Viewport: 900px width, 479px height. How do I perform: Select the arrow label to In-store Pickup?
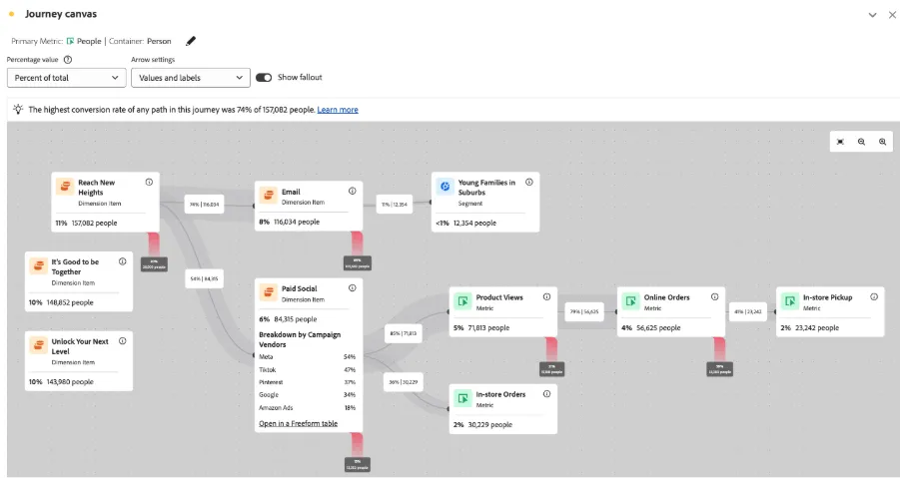tap(748, 311)
